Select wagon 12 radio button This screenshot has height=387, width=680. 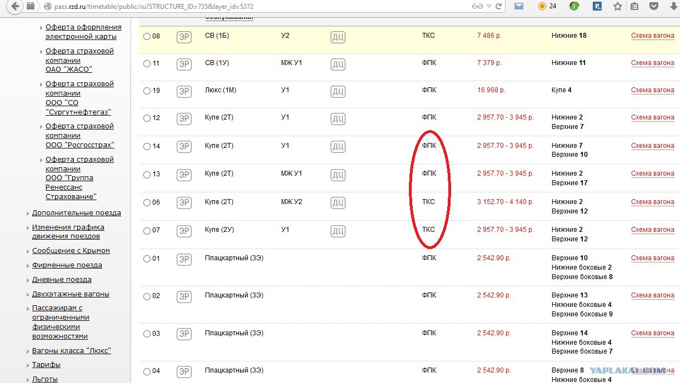click(147, 118)
